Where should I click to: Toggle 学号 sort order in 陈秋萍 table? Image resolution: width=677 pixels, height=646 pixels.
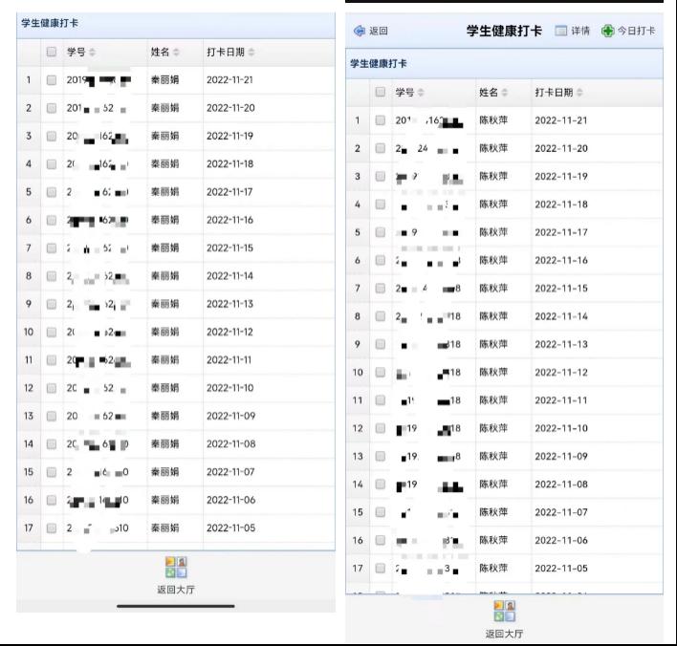click(x=421, y=93)
